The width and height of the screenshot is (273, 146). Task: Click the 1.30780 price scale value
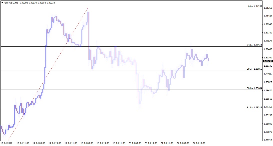[x=267, y=32]
